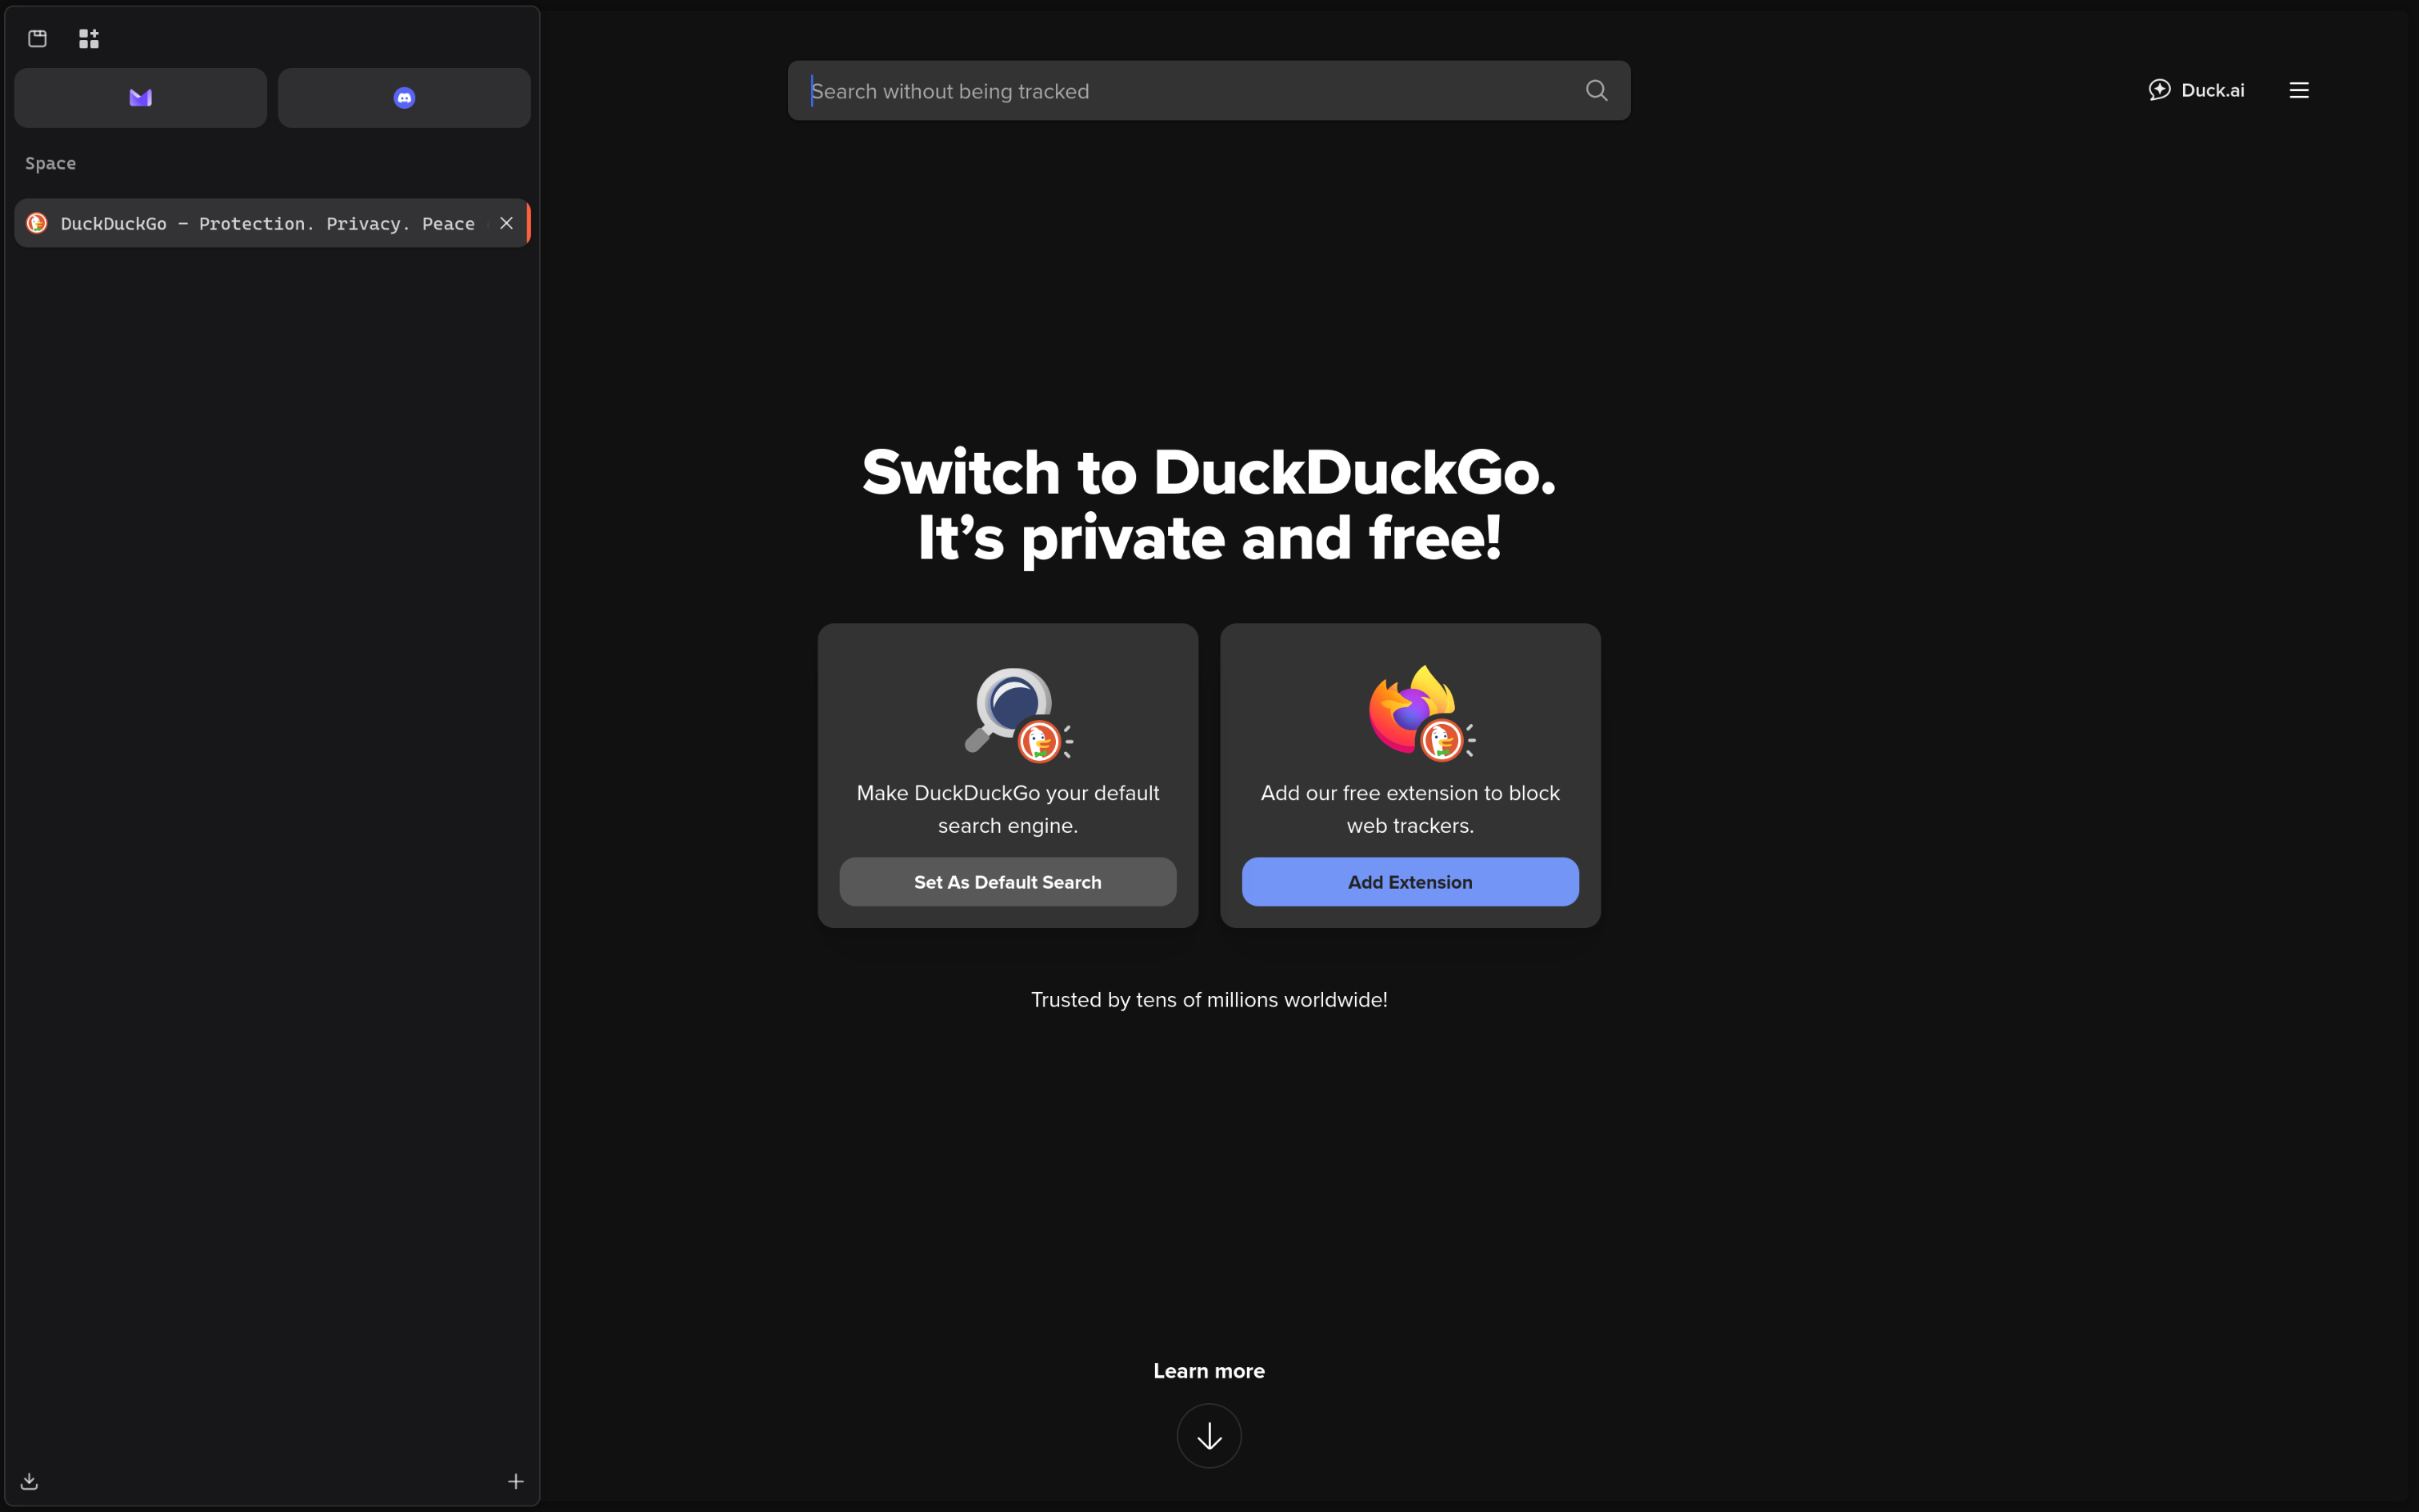Select the 'Trusted by tens of millions worldwide!' text
This screenshot has height=1512, width=2419.
click(1209, 1000)
